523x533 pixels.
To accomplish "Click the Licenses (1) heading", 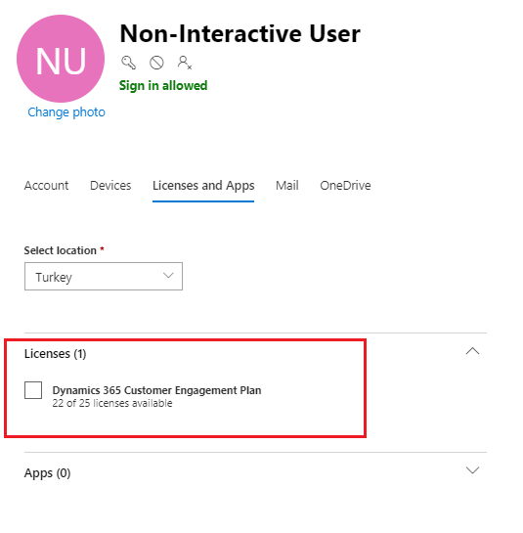I will coord(55,354).
